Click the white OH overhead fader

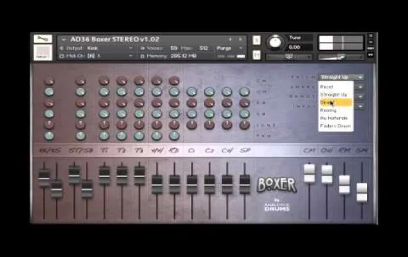(x=327, y=175)
